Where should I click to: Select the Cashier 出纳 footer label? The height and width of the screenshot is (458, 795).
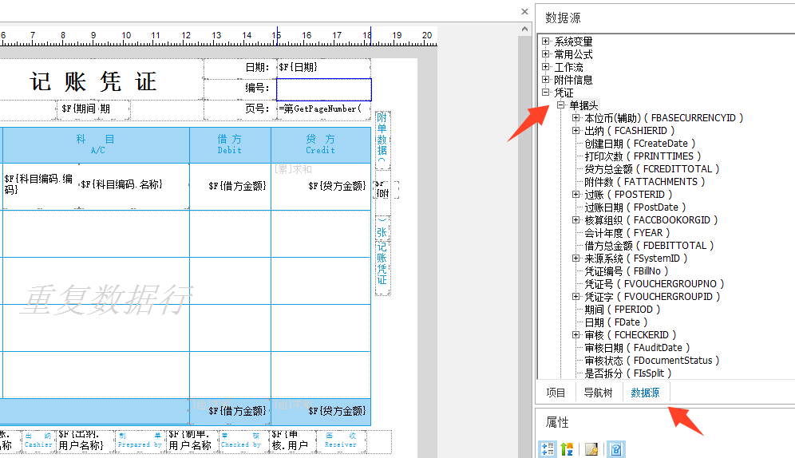(38, 440)
